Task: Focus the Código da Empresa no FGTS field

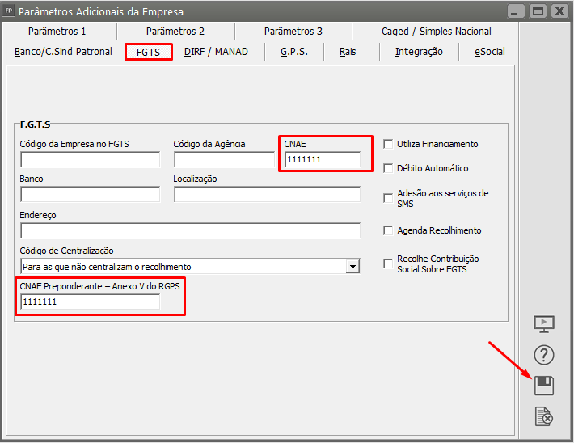Action: click(90, 160)
